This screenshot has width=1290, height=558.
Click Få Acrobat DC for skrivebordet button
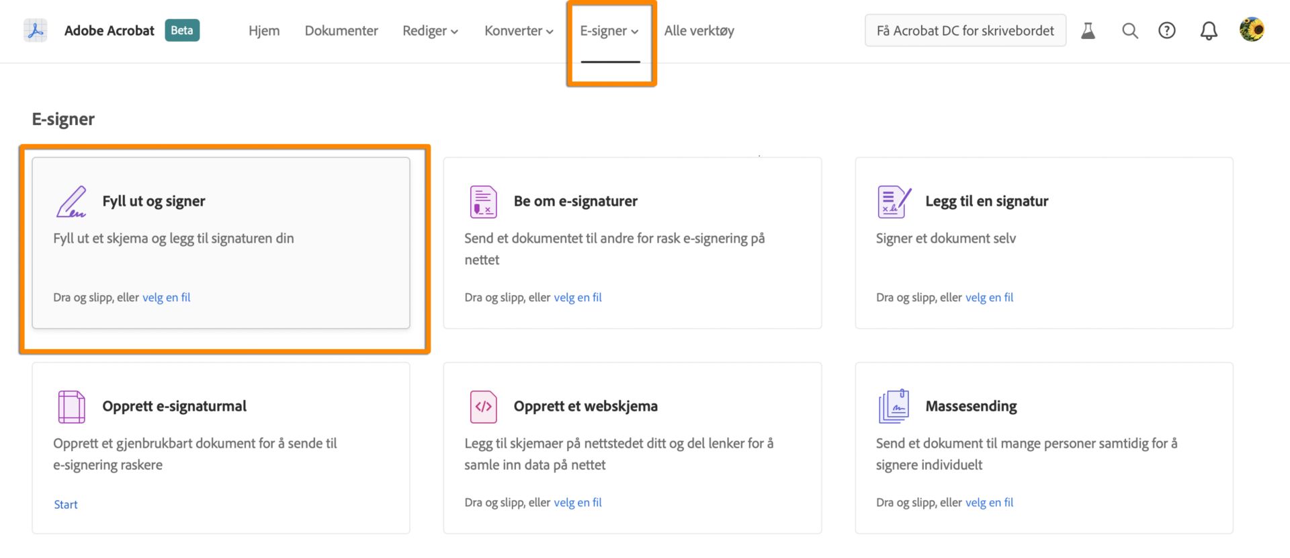tap(965, 30)
